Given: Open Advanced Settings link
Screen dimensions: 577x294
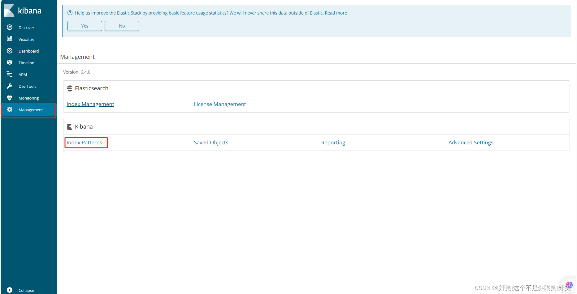Looking at the screenshot, I should pyautogui.click(x=471, y=143).
